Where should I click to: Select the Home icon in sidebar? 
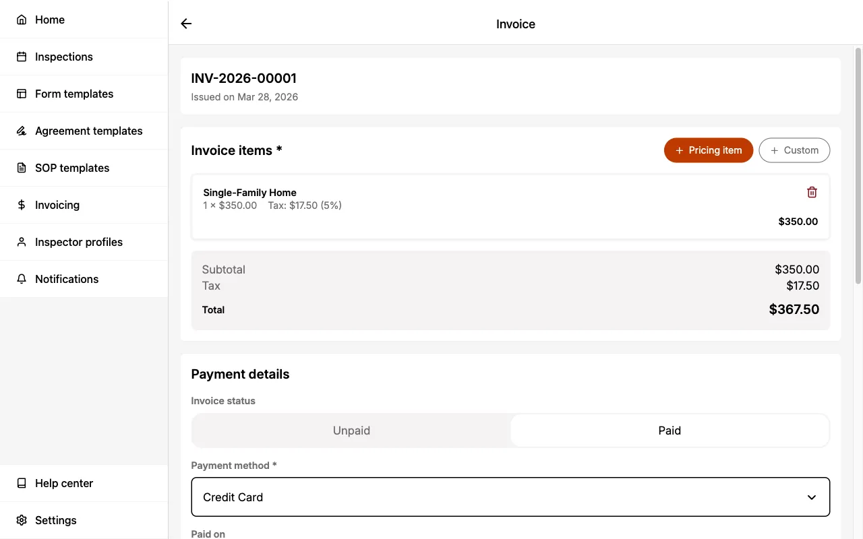click(x=21, y=20)
